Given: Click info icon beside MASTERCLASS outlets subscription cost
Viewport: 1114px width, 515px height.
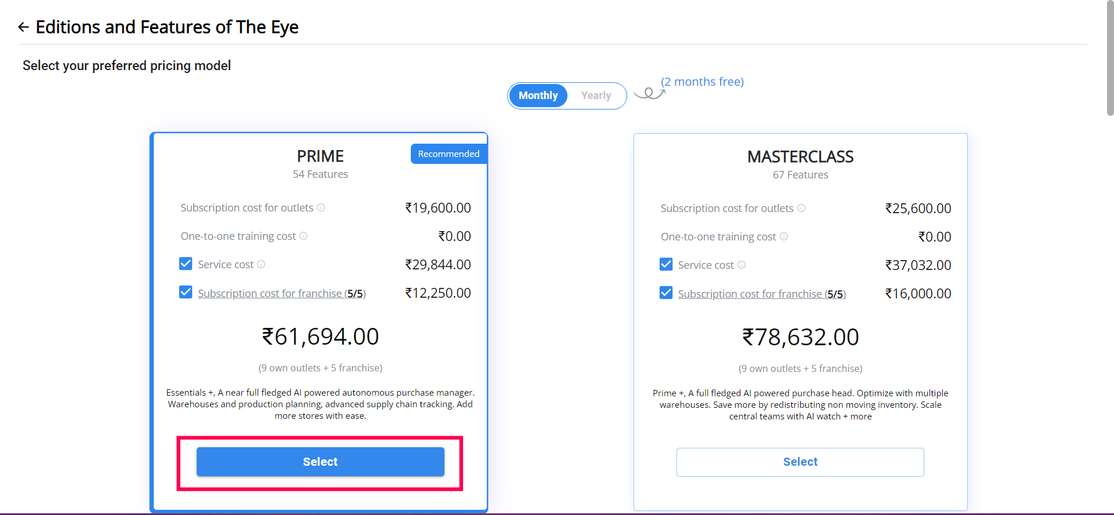Looking at the screenshot, I should [801, 208].
